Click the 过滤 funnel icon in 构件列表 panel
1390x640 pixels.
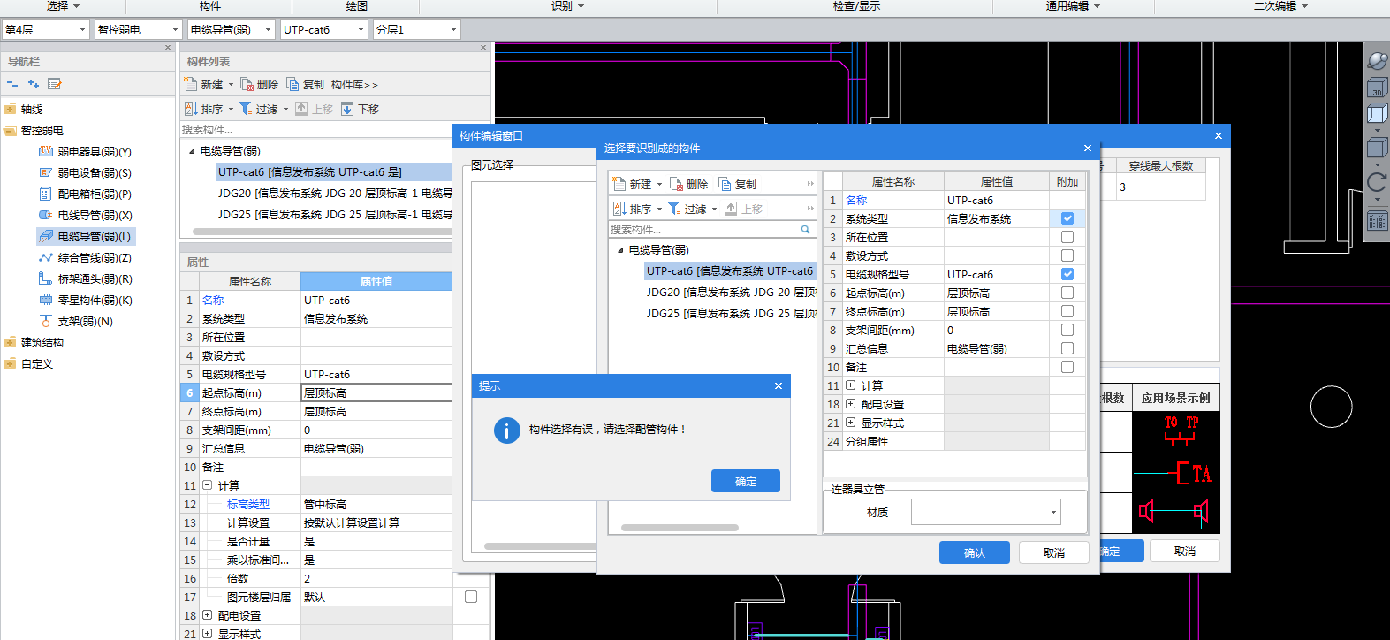[x=246, y=109]
